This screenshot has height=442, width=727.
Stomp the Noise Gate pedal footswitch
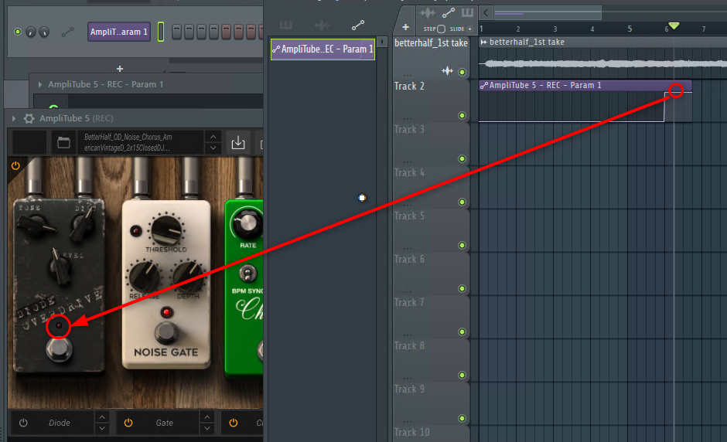(165, 333)
